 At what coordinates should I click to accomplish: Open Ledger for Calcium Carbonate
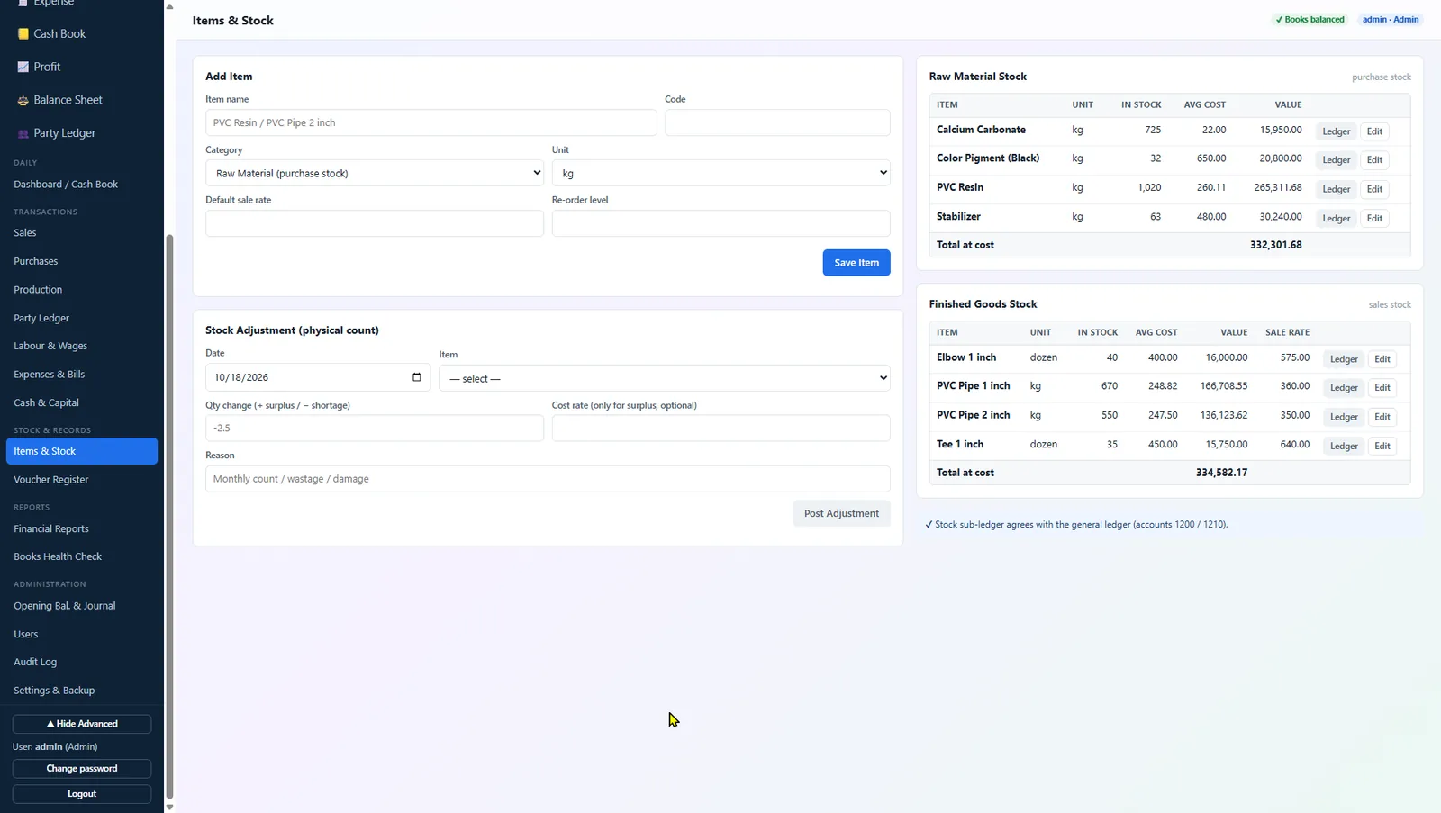(x=1337, y=131)
